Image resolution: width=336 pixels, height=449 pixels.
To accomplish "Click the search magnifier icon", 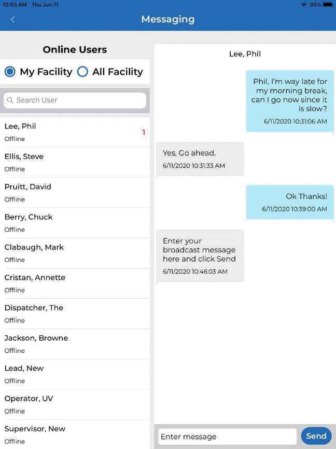I will point(10,100).
